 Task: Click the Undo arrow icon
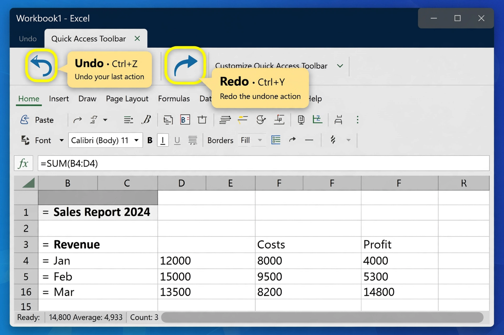[41, 66]
